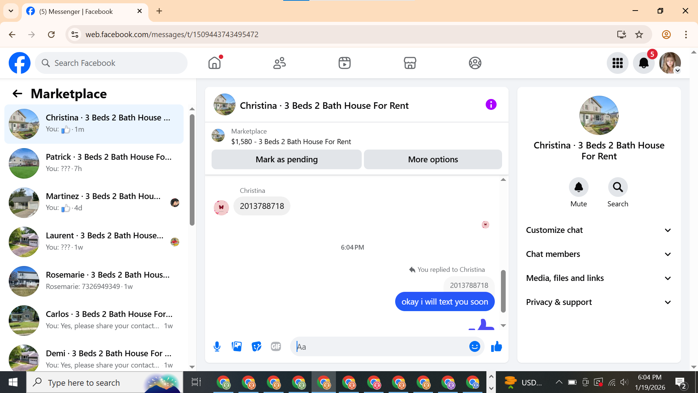This screenshot has height=393, width=698.
Task: Open conversation information icon
Action: tap(491, 105)
